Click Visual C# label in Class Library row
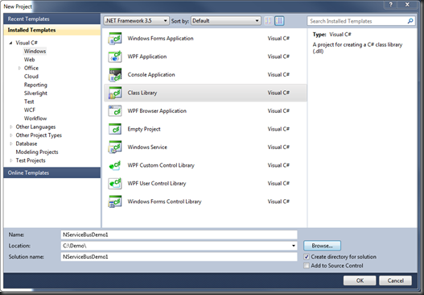424x295 pixels. coord(278,93)
